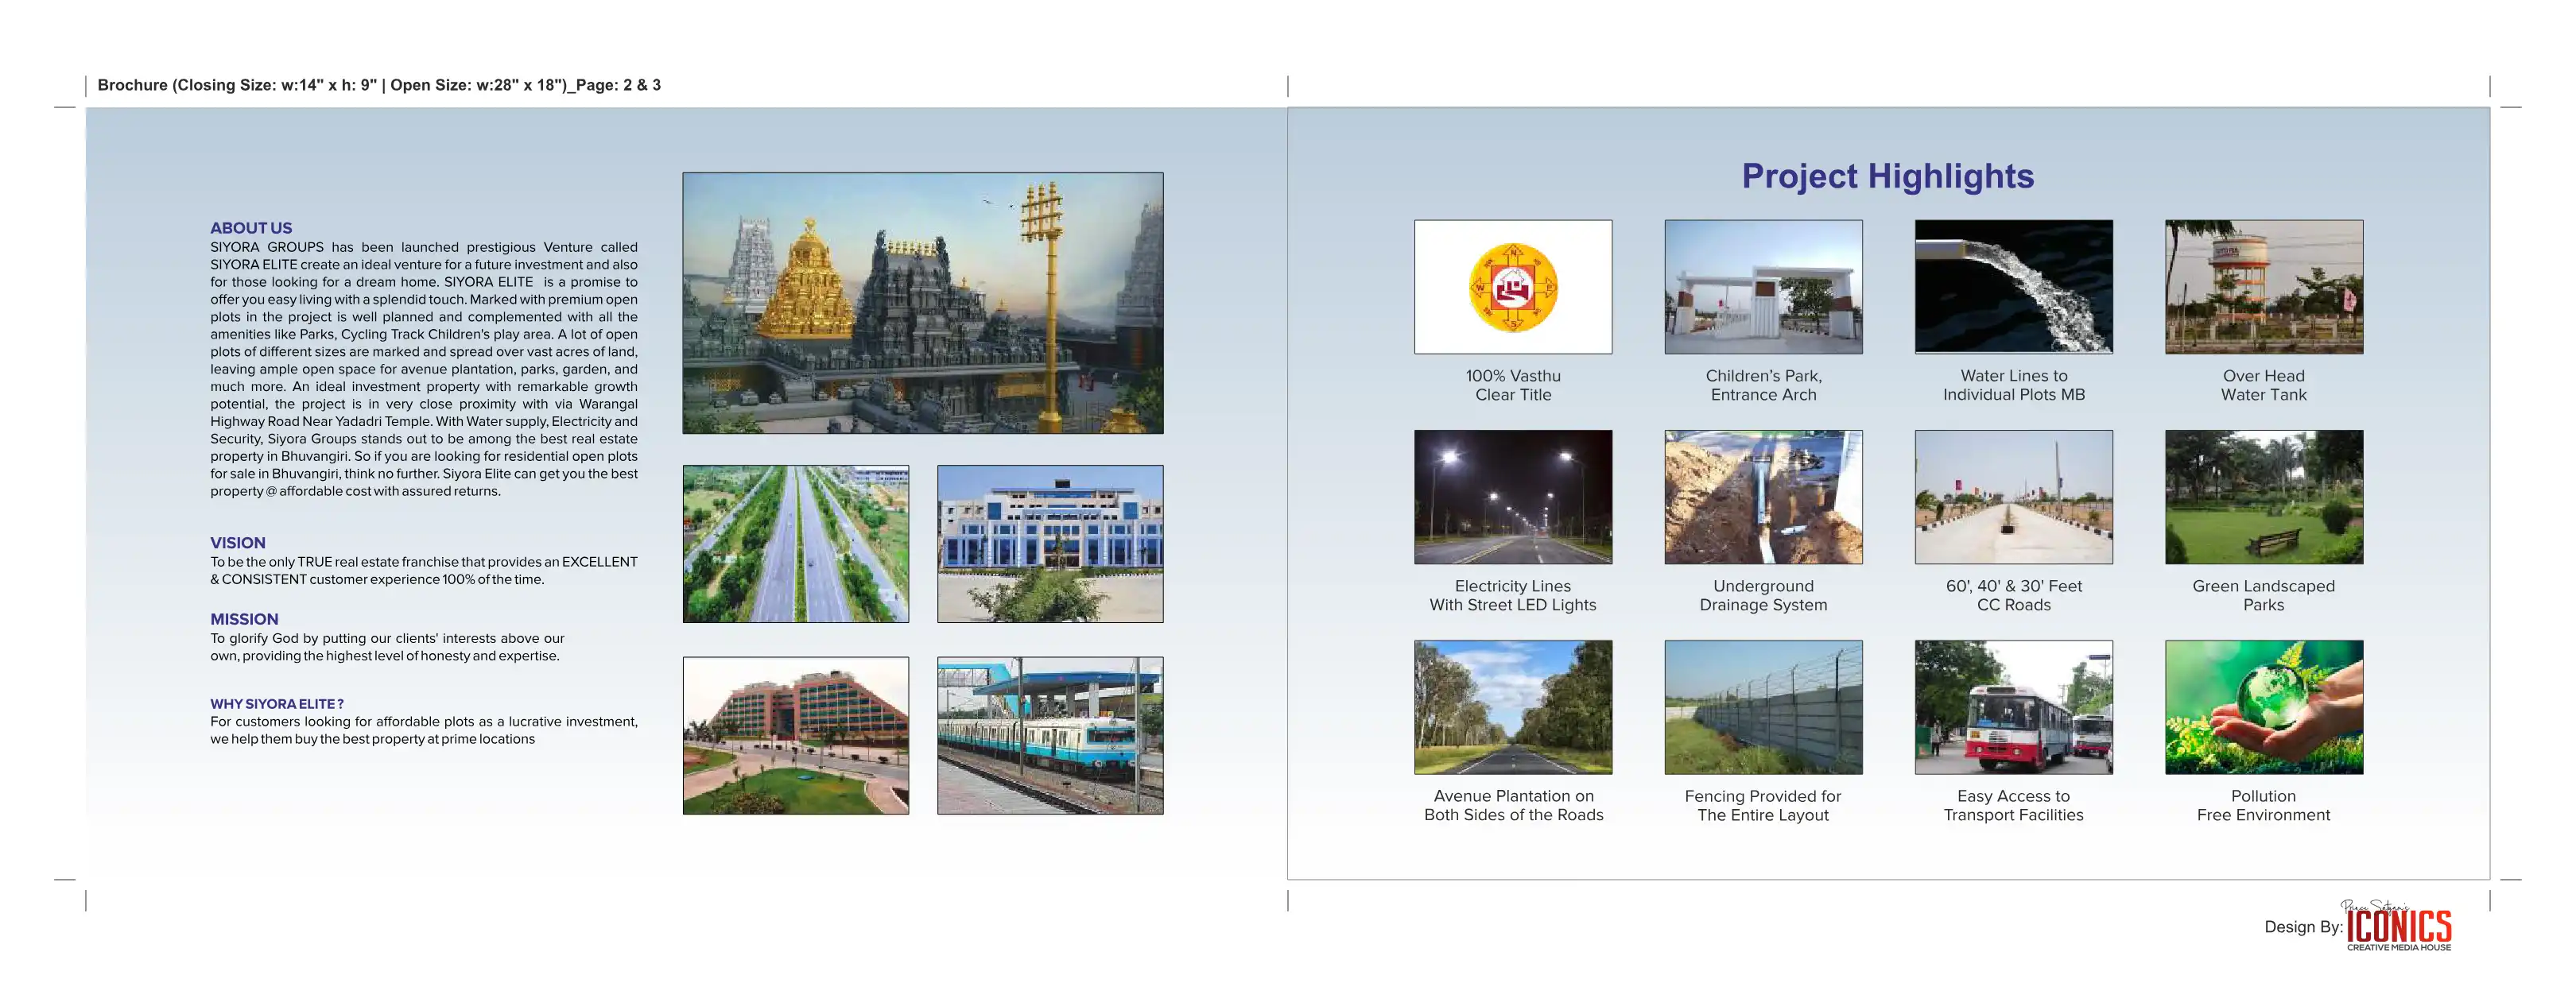Viewport: 2576px width, 987px height.
Task: Click the Green Landscaped Parks image
Action: point(2263,497)
